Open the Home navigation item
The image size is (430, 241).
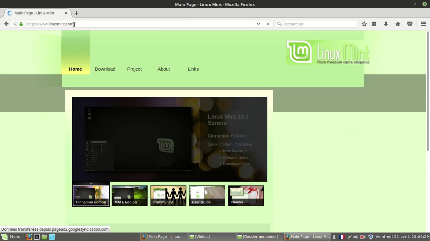tap(75, 69)
